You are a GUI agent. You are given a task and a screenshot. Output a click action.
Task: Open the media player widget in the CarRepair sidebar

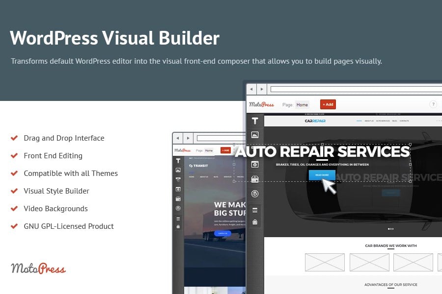pos(255,164)
